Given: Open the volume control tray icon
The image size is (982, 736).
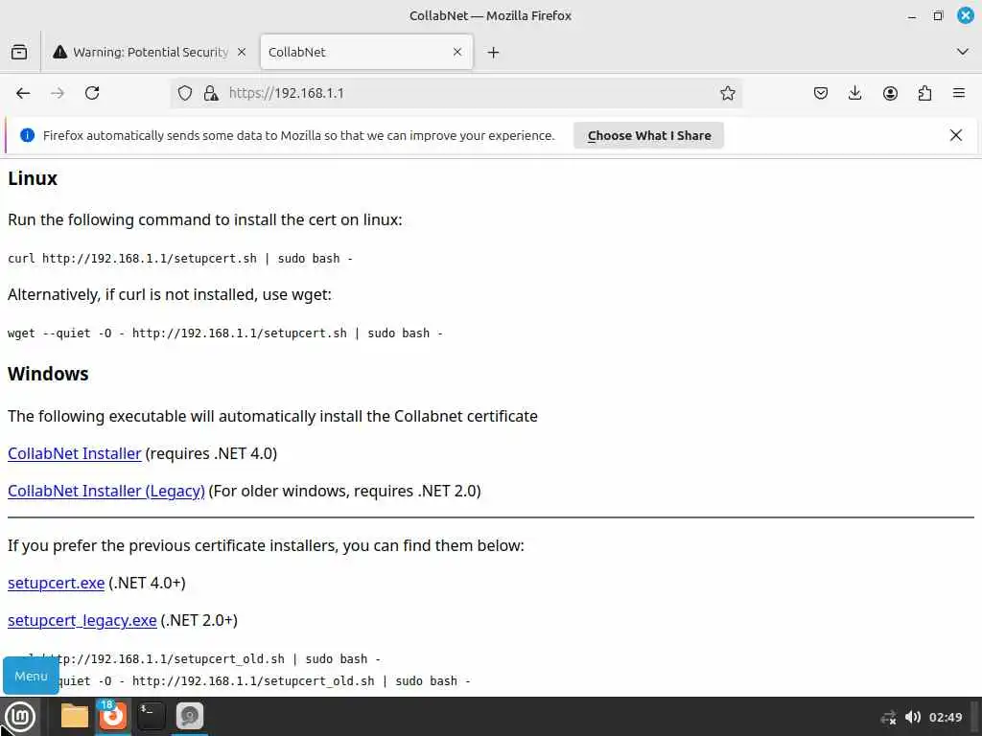Looking at the screenshot, I should (913, 717).
